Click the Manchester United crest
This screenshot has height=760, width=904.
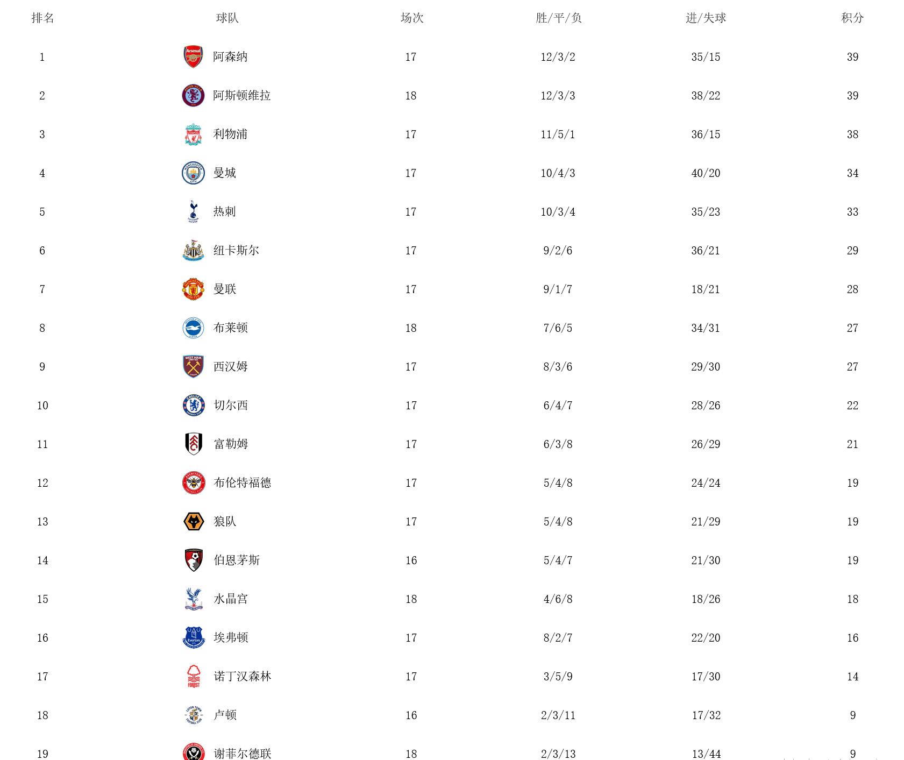(193, 289)
